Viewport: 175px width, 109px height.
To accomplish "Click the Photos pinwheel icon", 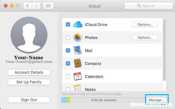I will coord(78,37).
